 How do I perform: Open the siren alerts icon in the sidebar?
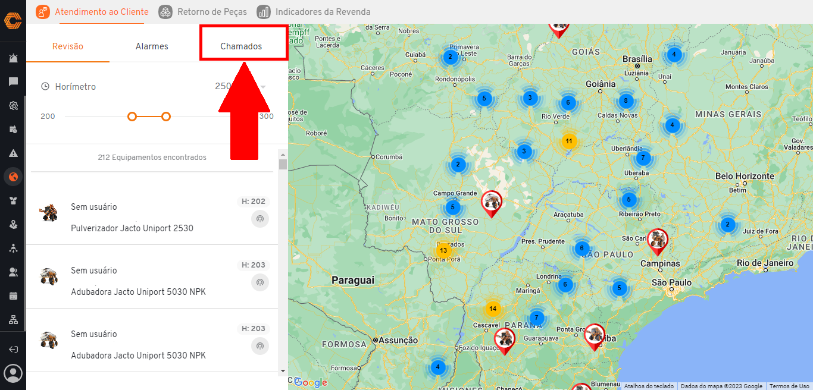(13, 58)
